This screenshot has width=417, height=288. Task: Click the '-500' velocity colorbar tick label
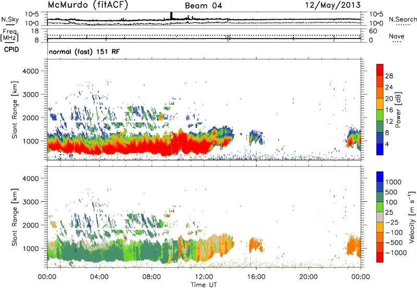(394, 242)
